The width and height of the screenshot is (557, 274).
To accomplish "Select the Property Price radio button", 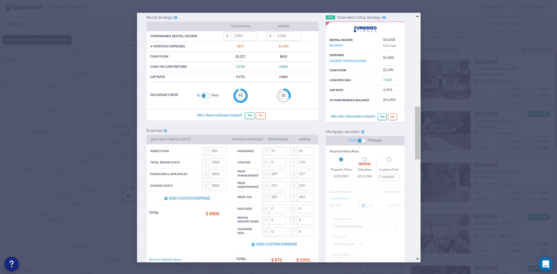I will coord(341,160).
